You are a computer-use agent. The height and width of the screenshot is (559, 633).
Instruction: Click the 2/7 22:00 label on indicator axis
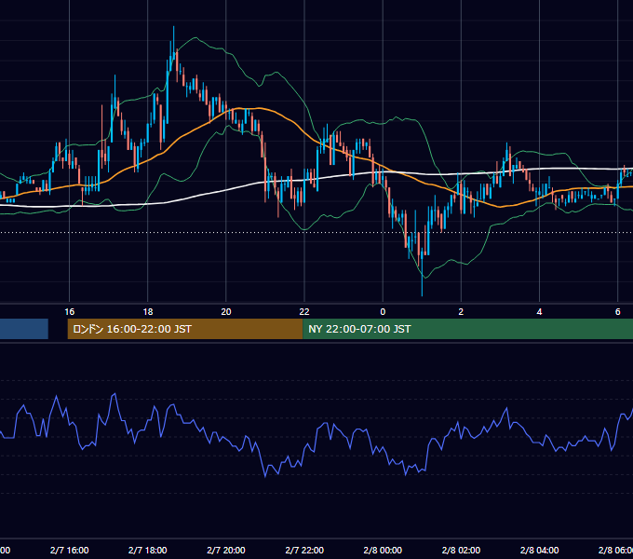[x=304, y=550]
